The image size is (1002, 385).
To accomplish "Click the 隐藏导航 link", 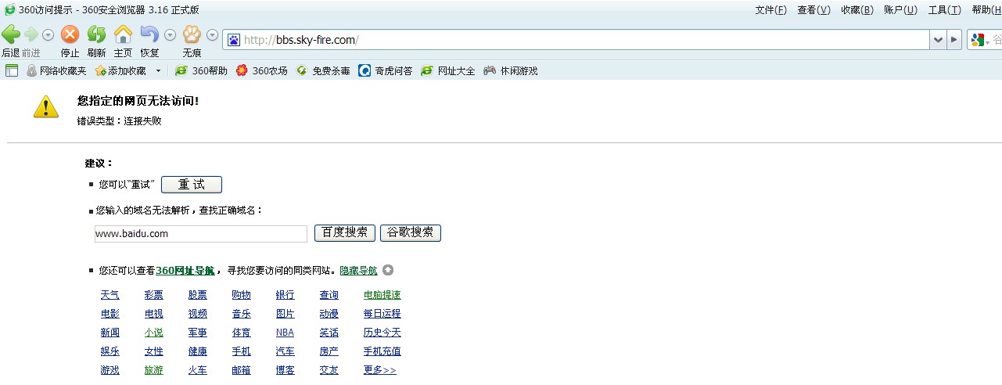I will tap(358, 270).
